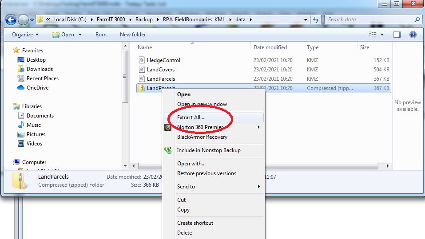Click the blue Help icon

[x=413, y=35]
